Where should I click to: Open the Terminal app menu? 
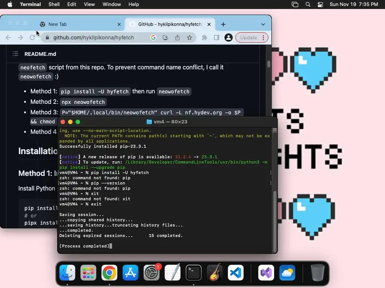pyautogui.click(x=30, y=4)
